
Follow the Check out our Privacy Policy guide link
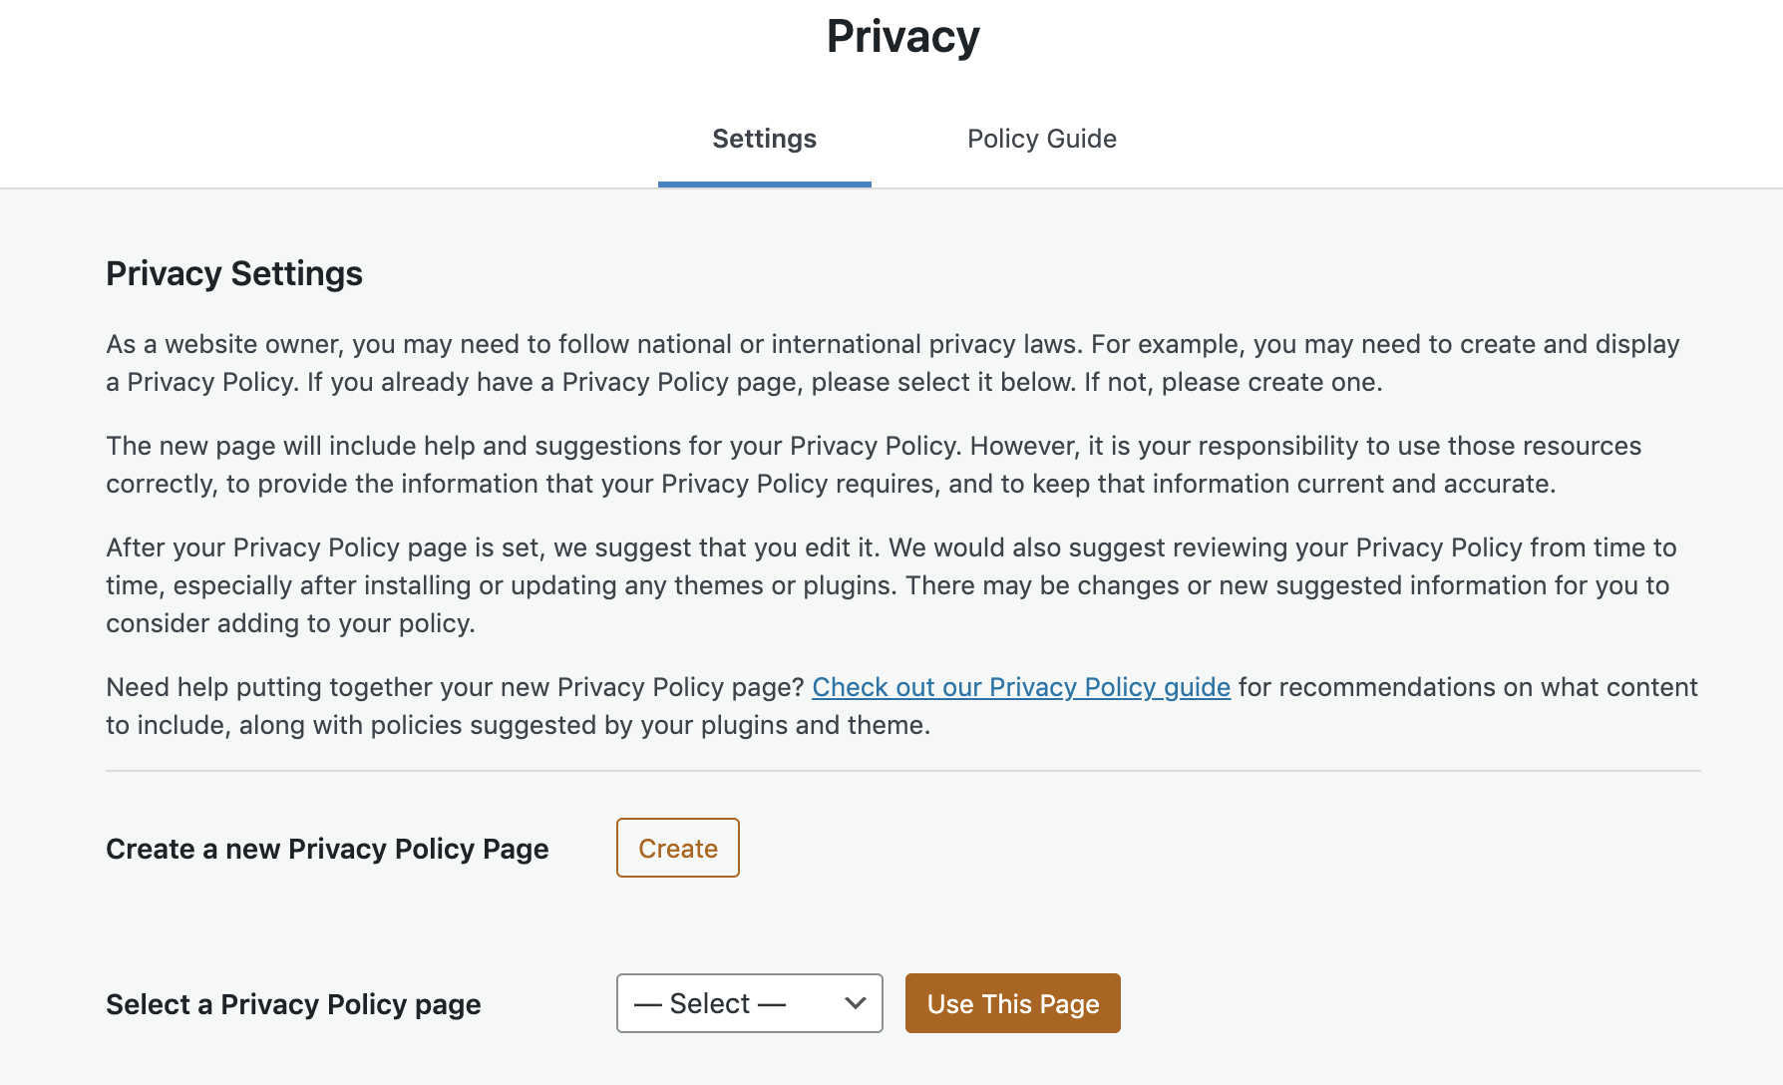[1021, 687]
